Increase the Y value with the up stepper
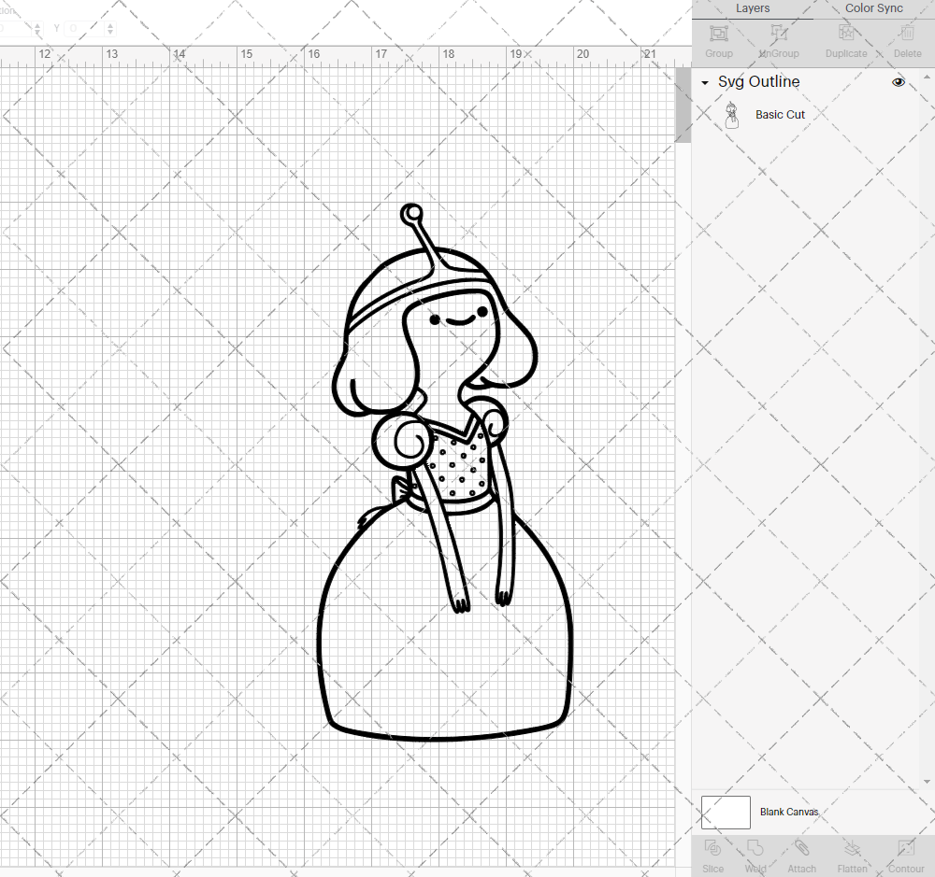The height and width of the screenshot is (877, 935). (x=109, y=23)
